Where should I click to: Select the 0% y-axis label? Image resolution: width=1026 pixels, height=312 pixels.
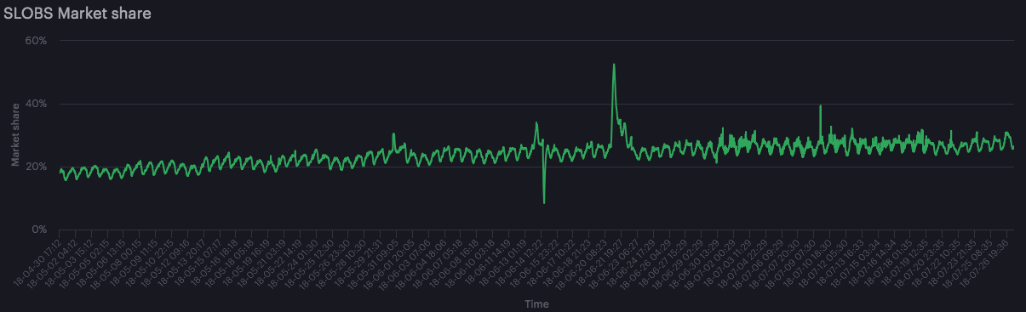click(38, 230)
